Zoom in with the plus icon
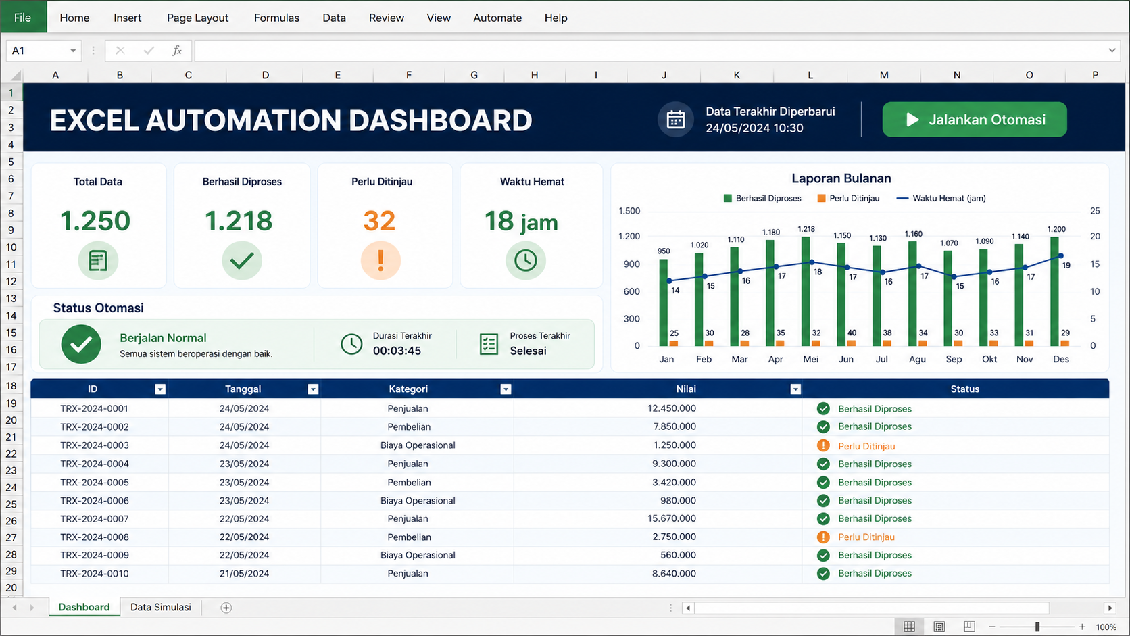 click(x=1082, y=627)
